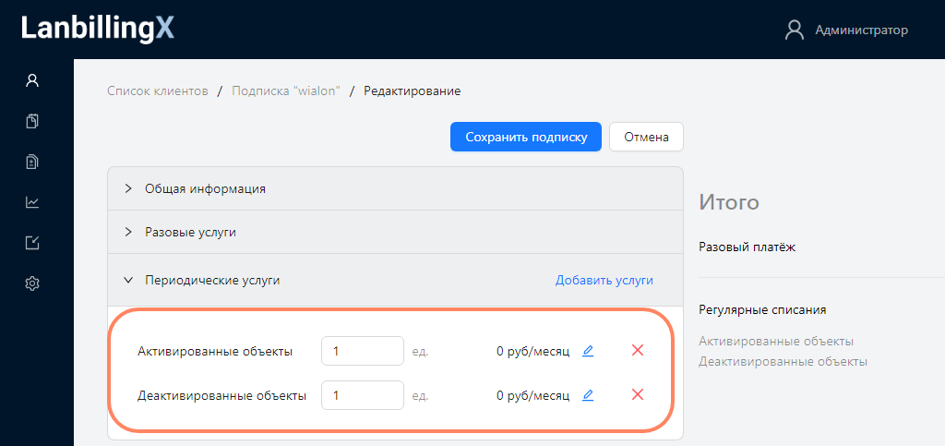Viewport: 945px width, 446px height.
Task: Edit price of Деактивированные объекты with pencil icon
Action: [x=588, y=395]
